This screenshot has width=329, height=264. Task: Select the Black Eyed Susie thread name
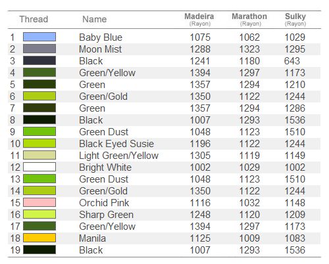116,144
